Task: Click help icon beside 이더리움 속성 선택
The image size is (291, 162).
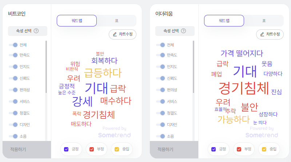Action: tap(183, 31)
